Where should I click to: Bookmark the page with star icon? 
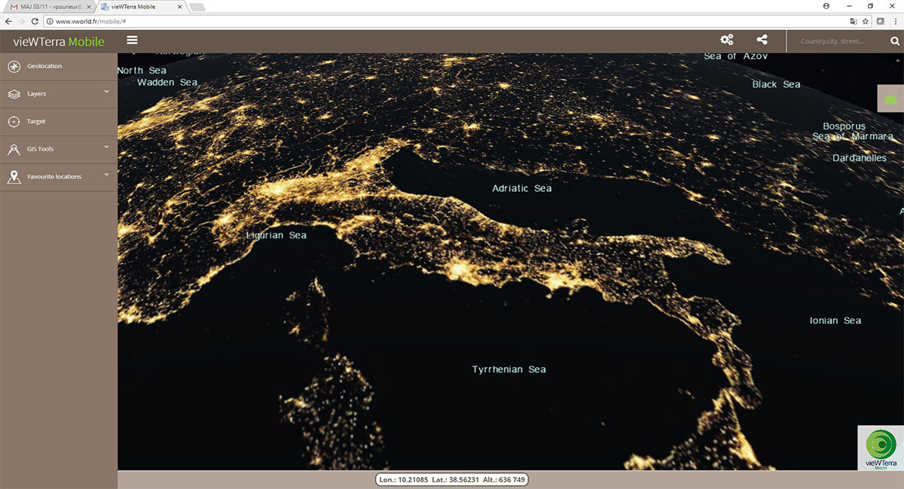pos(866,21)
